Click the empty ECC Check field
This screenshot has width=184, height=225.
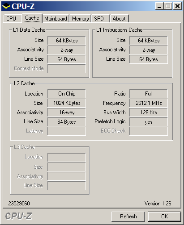pos(149,131)
